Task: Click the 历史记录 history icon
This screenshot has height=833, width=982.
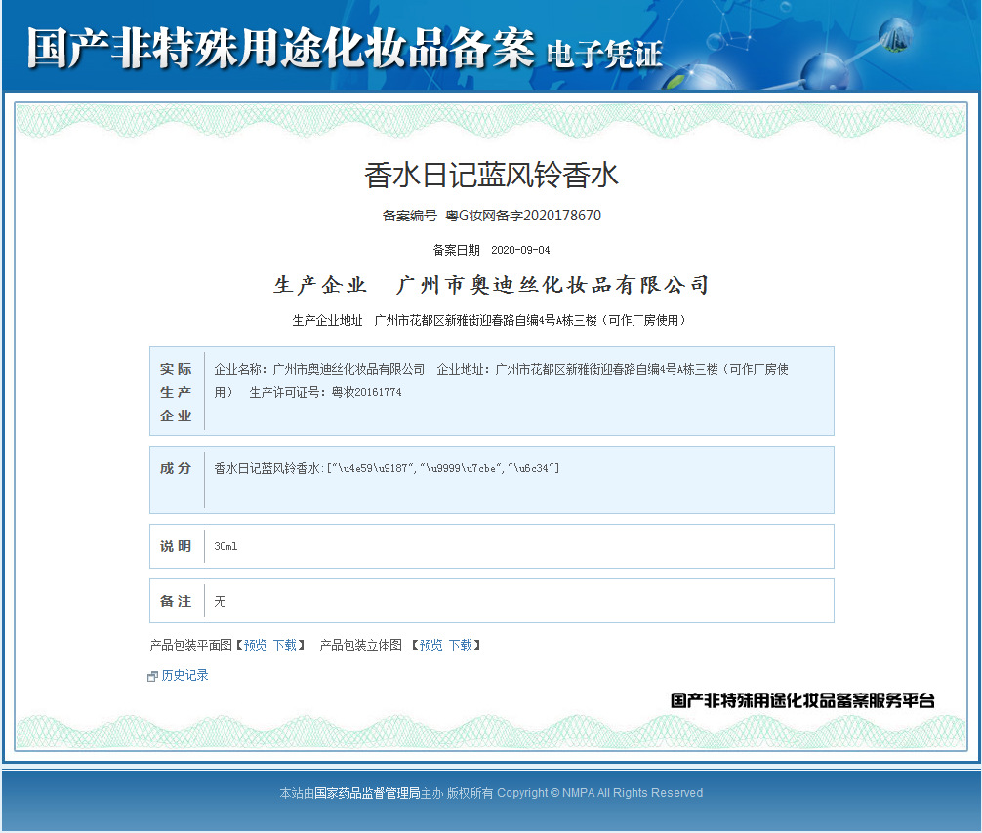Action: [153, 675]
